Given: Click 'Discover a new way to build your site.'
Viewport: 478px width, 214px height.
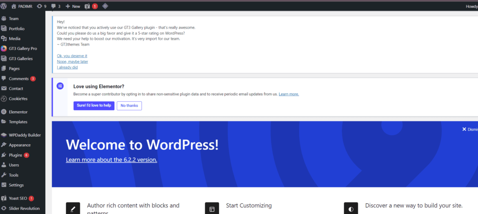Looking at the screenshot, I should coord(414,206).
